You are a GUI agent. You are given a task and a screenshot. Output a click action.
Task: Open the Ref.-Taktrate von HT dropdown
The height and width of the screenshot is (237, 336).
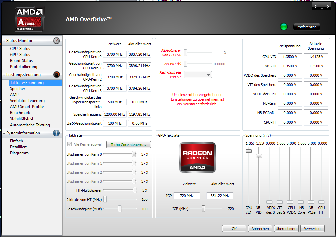197,75
